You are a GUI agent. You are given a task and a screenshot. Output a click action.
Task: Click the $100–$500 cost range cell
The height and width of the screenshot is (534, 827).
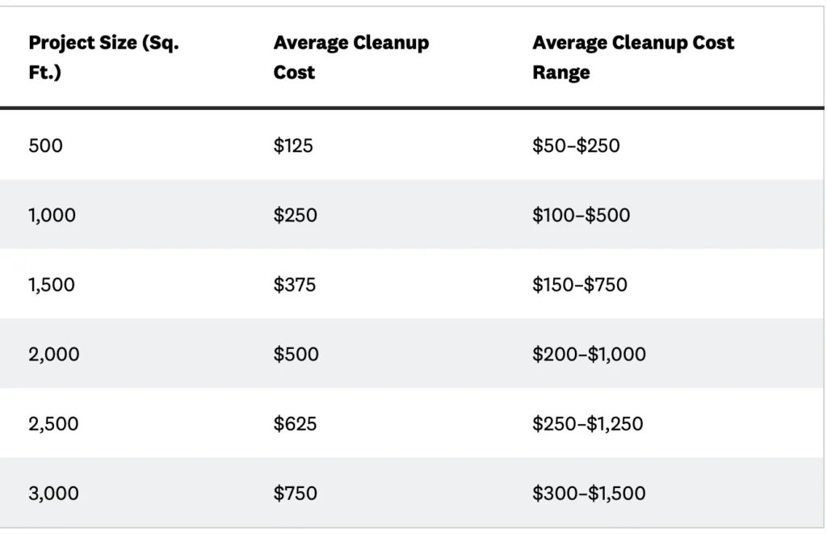581,216
